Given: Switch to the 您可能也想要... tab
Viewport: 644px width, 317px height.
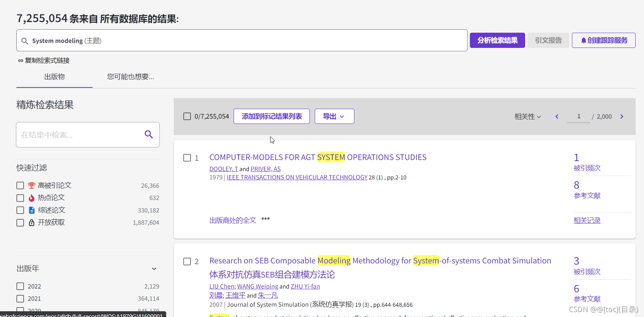Looking at the screenshot, I should 130,77.
